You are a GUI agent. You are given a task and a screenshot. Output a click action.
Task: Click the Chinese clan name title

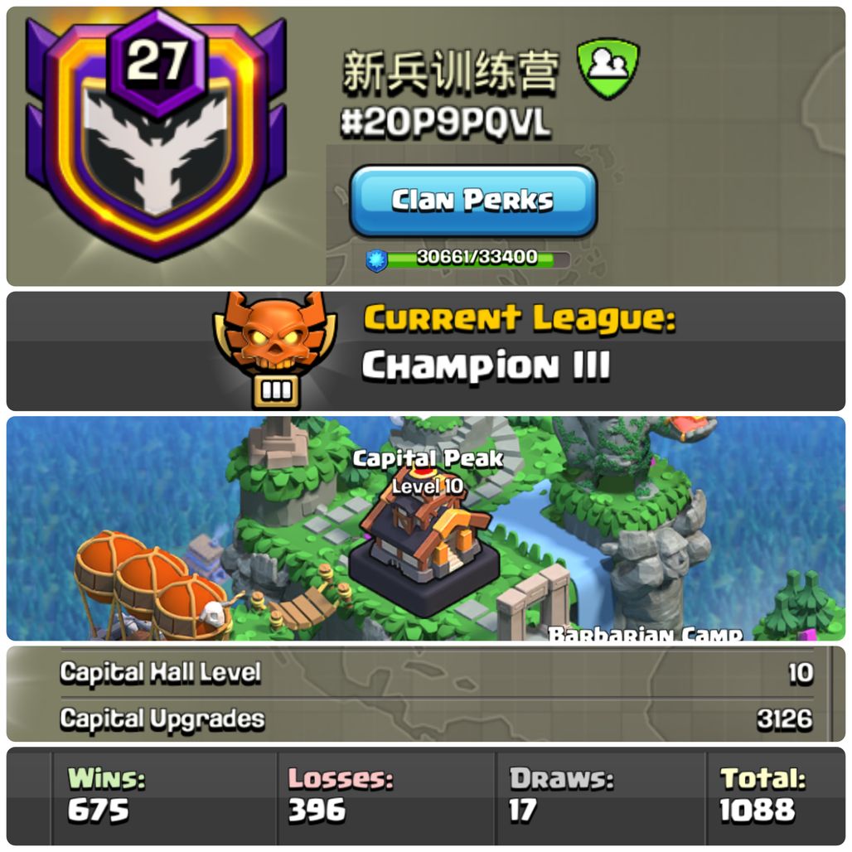[x=451, y=70]
